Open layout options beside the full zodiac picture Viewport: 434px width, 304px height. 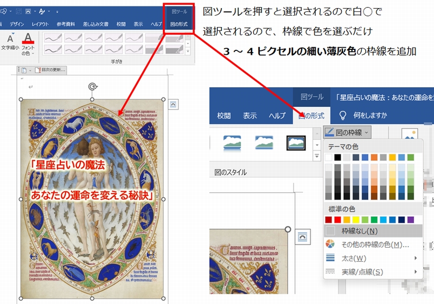[x=173, y=105]
